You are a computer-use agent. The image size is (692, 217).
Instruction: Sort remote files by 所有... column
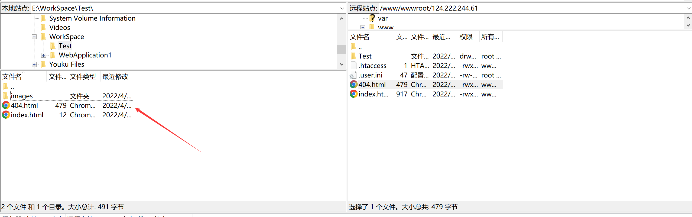(x=491, y=37)
